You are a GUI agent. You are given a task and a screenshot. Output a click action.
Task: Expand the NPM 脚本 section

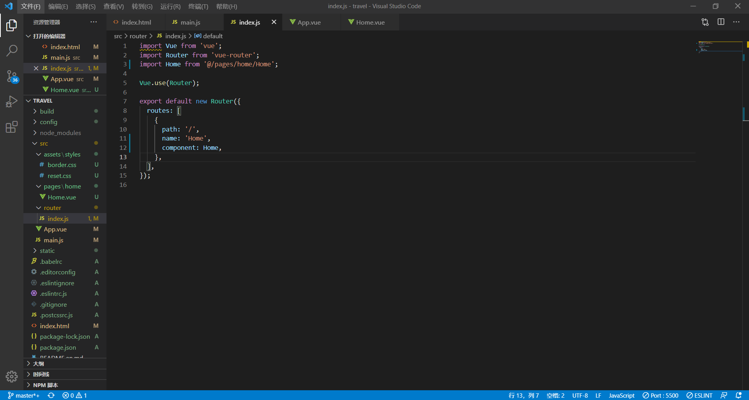(65, 385)
